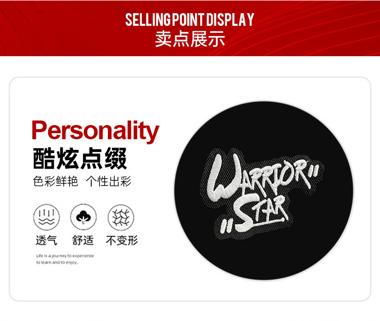Click the red Personality heading

95,131
